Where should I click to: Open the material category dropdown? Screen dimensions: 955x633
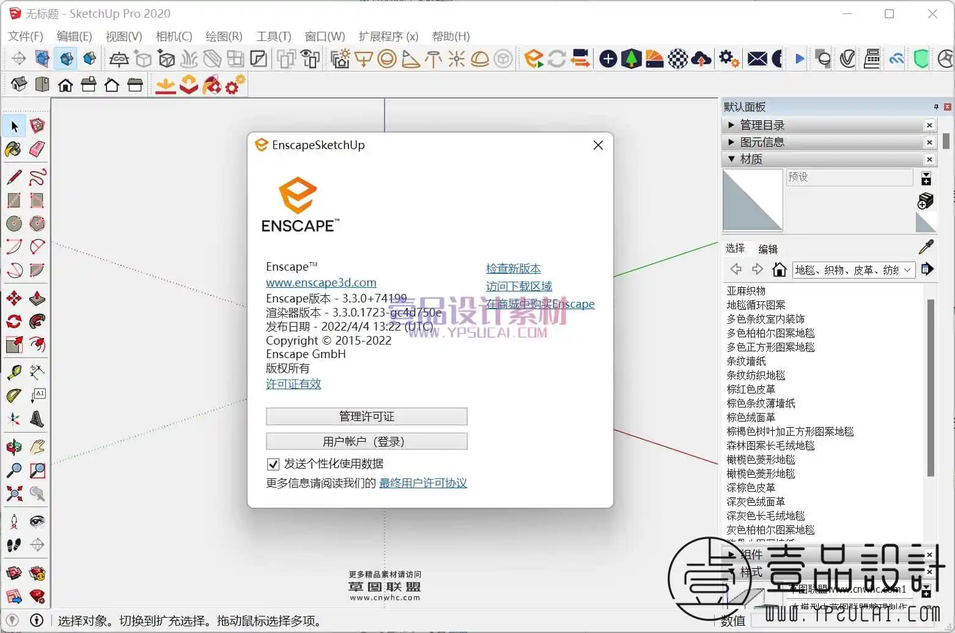tap(854, 270)
